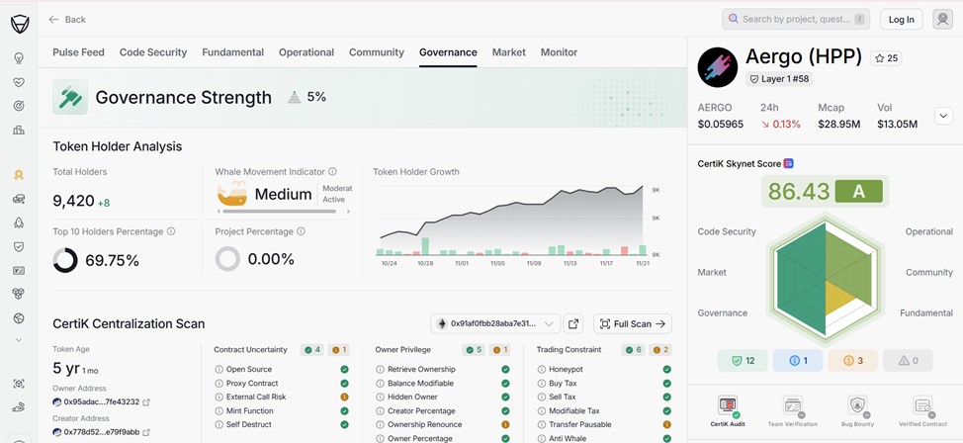Open the Market tab
The image size is (963, 443).
(508, 52)
